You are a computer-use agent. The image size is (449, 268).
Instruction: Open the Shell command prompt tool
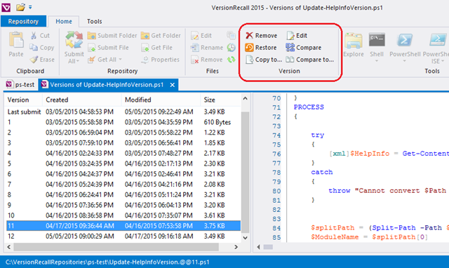click(377, 47)
